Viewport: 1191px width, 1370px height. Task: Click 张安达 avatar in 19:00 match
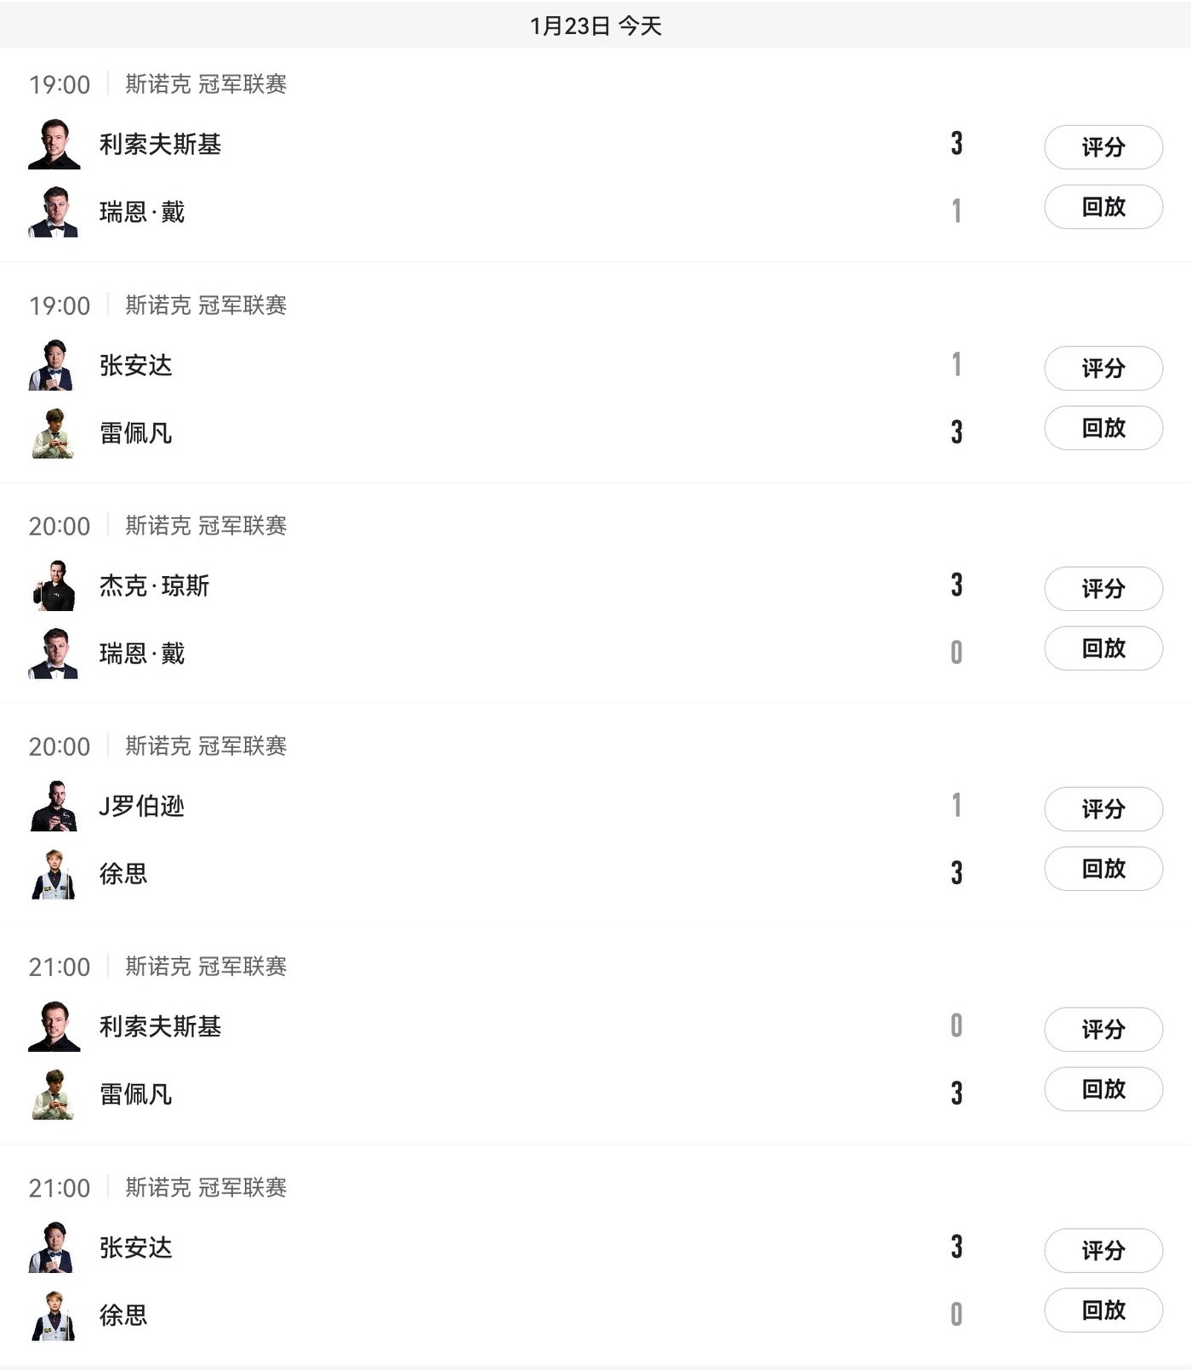[x=53, y=366]
